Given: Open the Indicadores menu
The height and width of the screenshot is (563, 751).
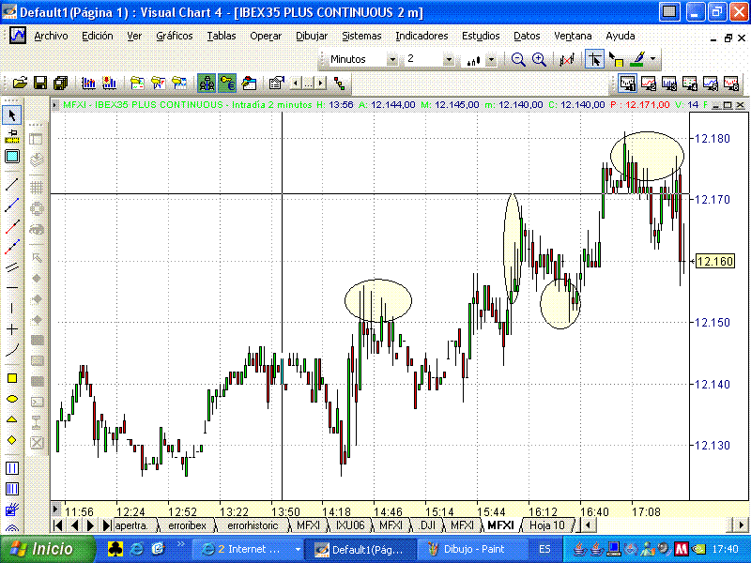Looking at the screenshot, I should (421, 36).
